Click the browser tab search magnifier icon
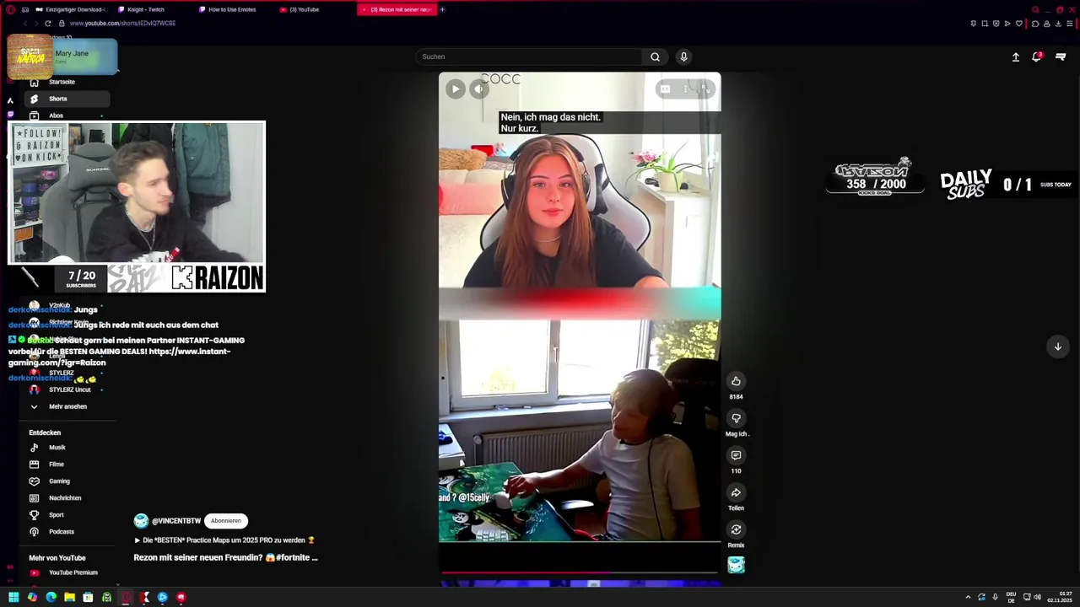Image resolution: width=1080 pixels, height=607 pixels. click(1035, 10)
